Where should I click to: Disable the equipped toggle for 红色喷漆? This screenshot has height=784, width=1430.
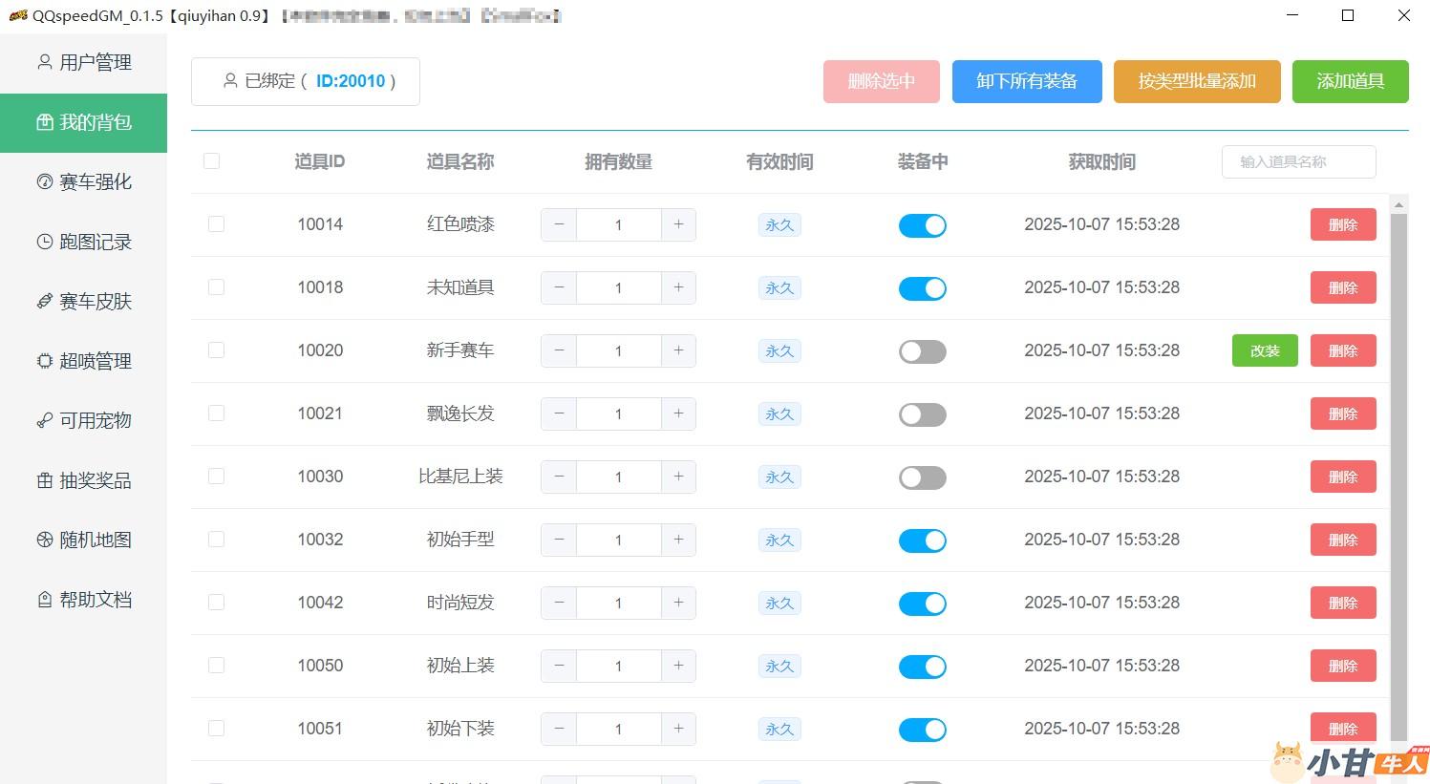coord(922,225)
